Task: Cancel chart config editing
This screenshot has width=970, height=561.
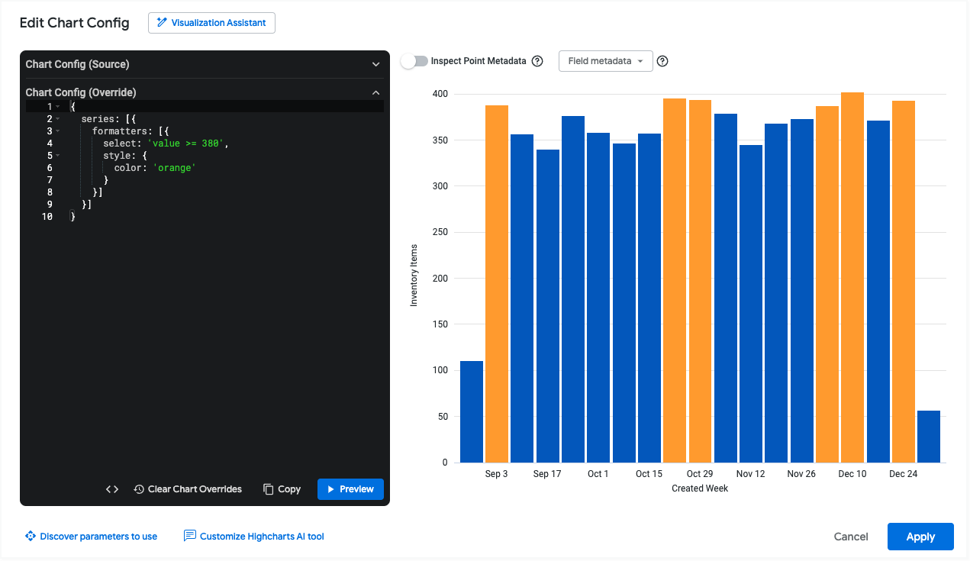Action: click(850, 537)
